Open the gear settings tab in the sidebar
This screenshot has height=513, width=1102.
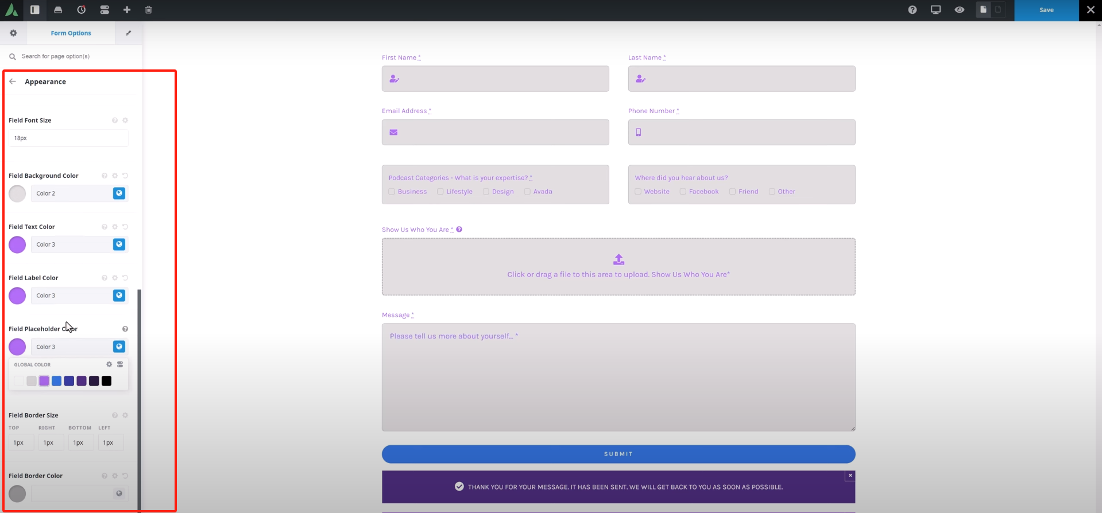tap(13, 33)
